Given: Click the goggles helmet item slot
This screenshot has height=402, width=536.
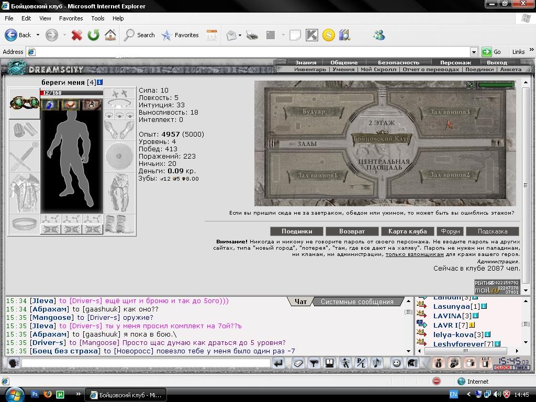Looking at the screenshot, I should pyautogui.click(x=24, y=103).
